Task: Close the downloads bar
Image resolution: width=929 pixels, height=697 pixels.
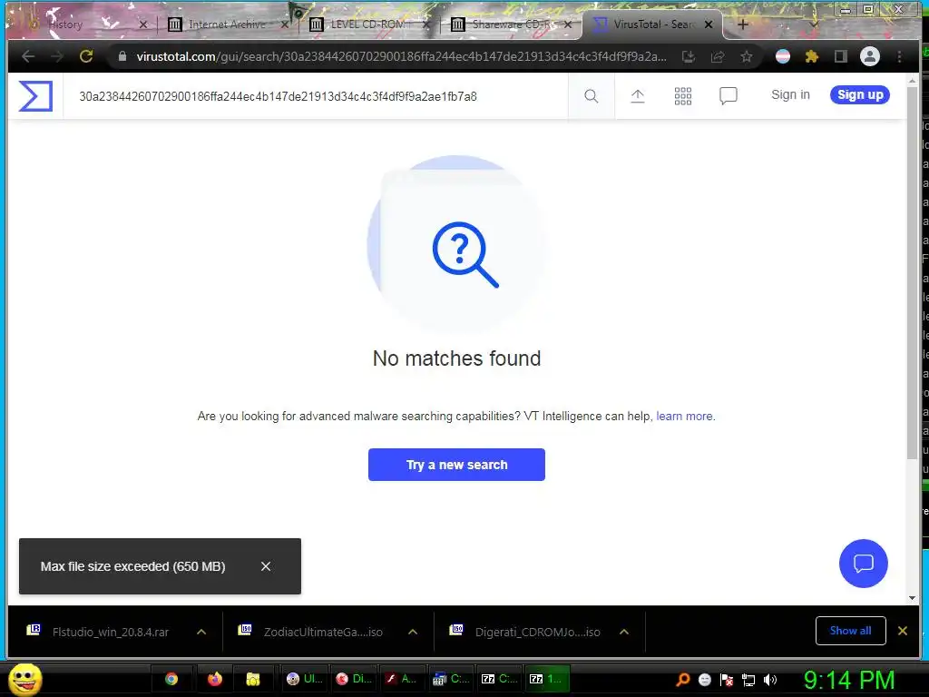Action: point(903,631)
